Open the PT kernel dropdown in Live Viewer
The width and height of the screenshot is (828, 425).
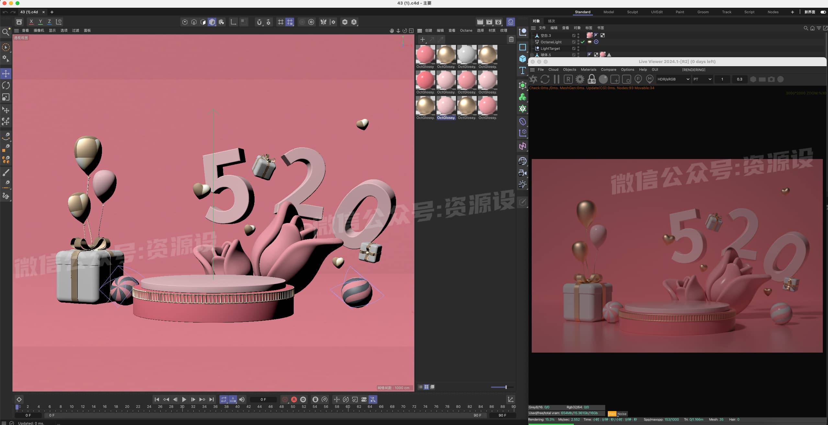pyautogui.click(x=702, y=79)
